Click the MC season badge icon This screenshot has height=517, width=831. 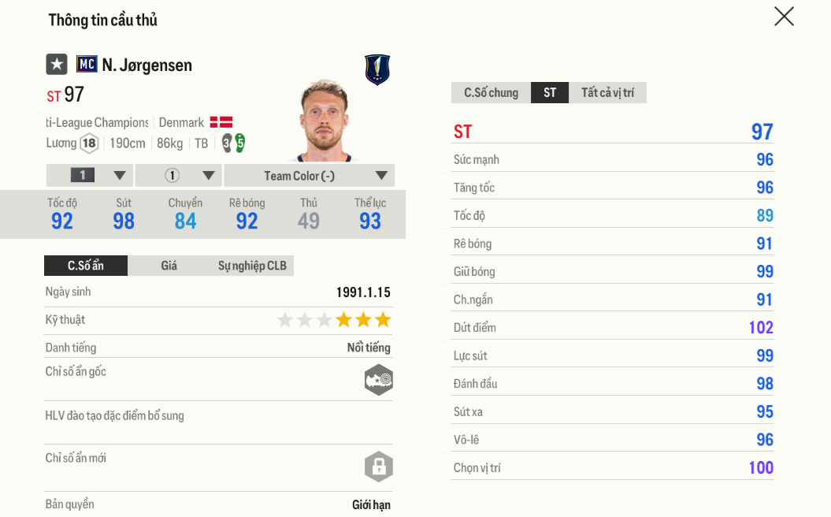87,64
